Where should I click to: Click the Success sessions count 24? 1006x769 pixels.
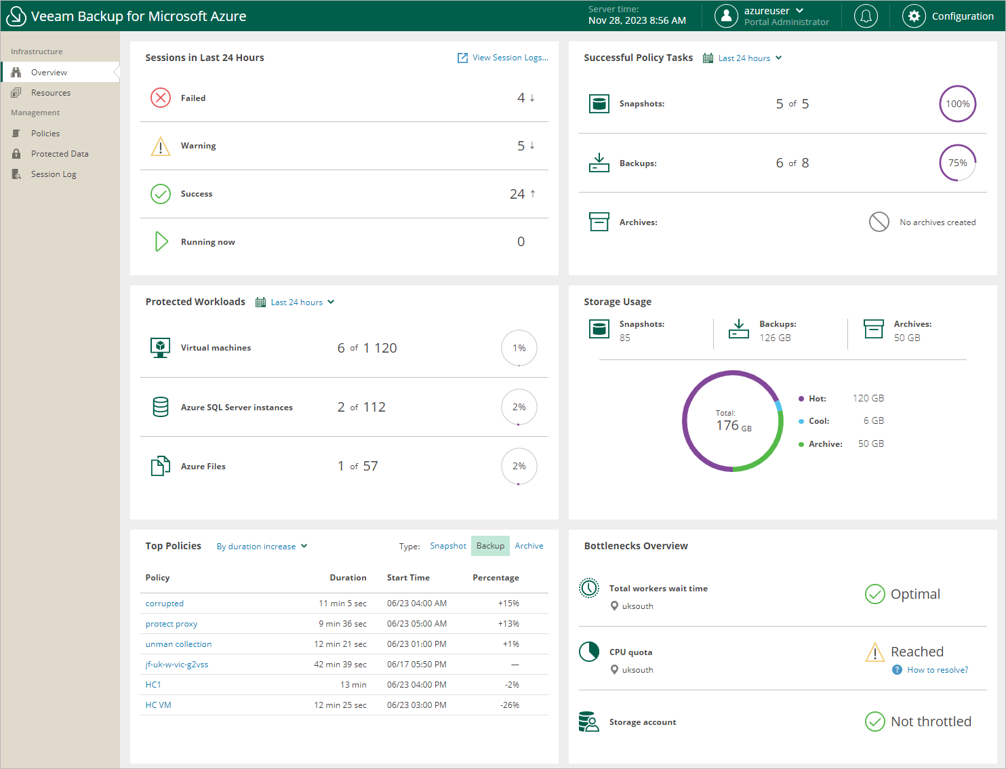click(x=517, y=194)
